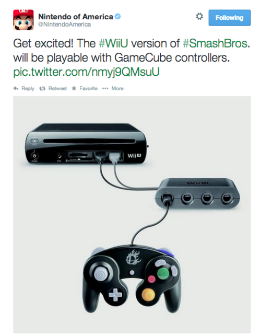Select the Retweet text label
Viewport: 261px width, 336px height.
(x=57, y=88)
